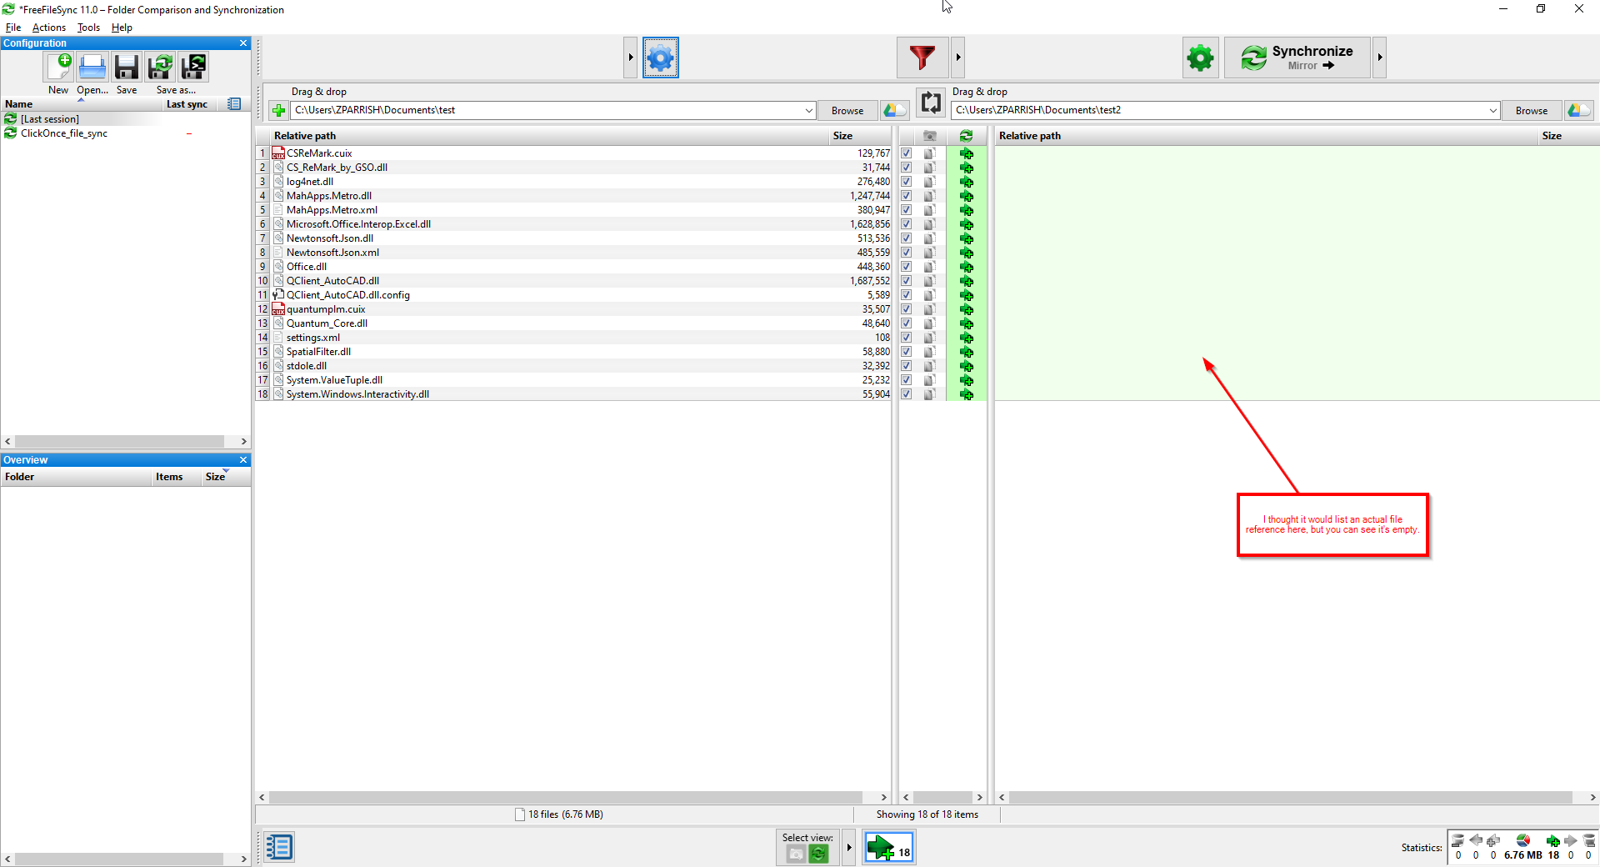Uncheck the System.Windows.Interactivity.dll checkbox
The height and width of the screenshot is (867, 1600).
tap(906, 394)
